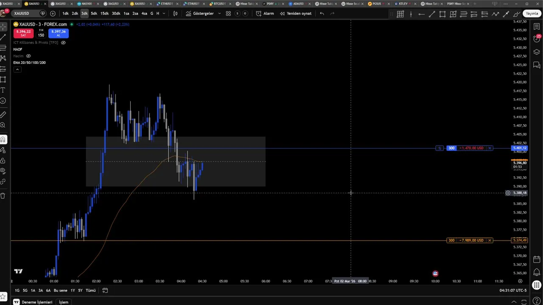Image resolution: width=543 pixels, height=305 pixels.
Task: Open the layout grid selector icon
Action: coord(228,14)
